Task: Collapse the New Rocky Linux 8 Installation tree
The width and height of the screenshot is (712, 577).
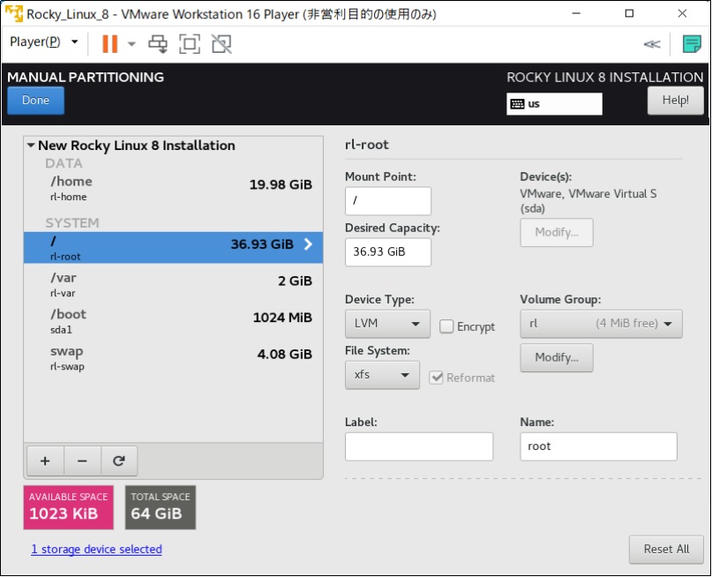Action: point(31,145)
